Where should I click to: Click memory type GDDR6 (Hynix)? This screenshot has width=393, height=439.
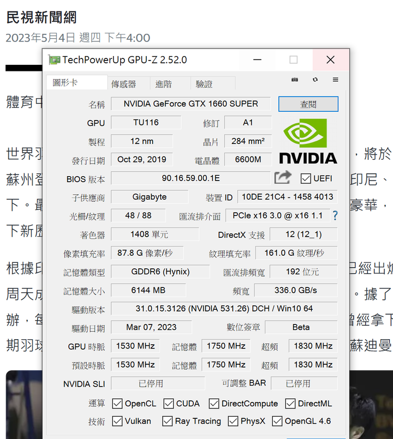(160, 272)
